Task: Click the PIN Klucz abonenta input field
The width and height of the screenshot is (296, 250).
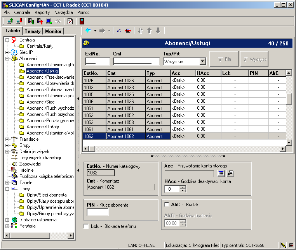Action: click(98, 212)
